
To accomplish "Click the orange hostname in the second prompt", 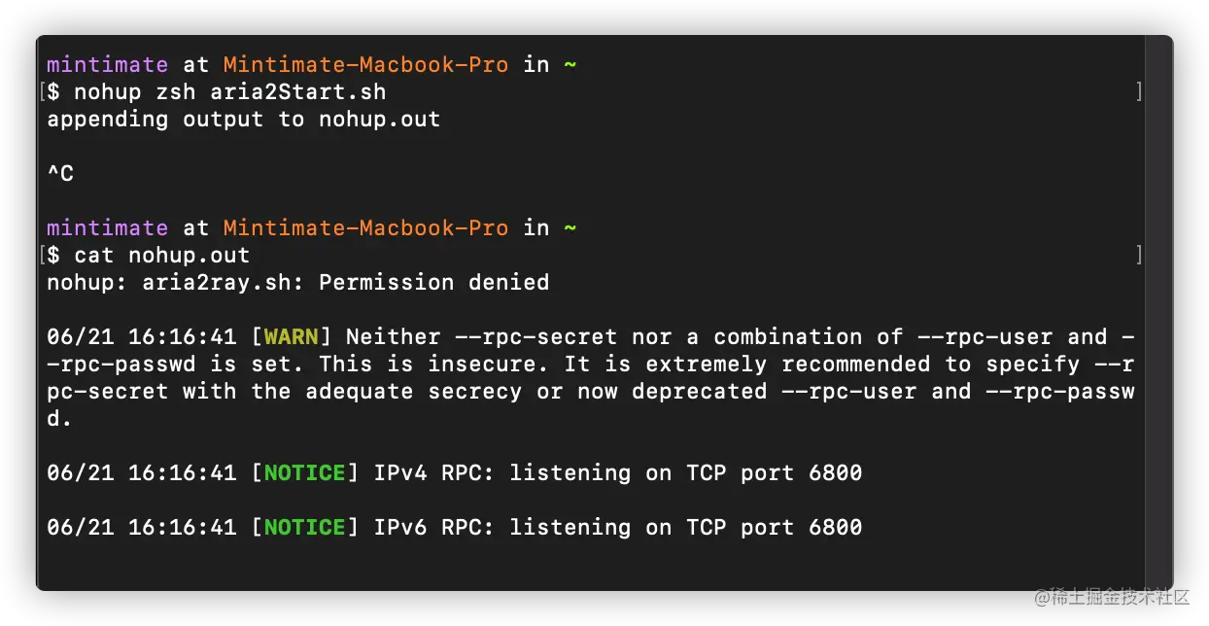I will click(365, 228).
